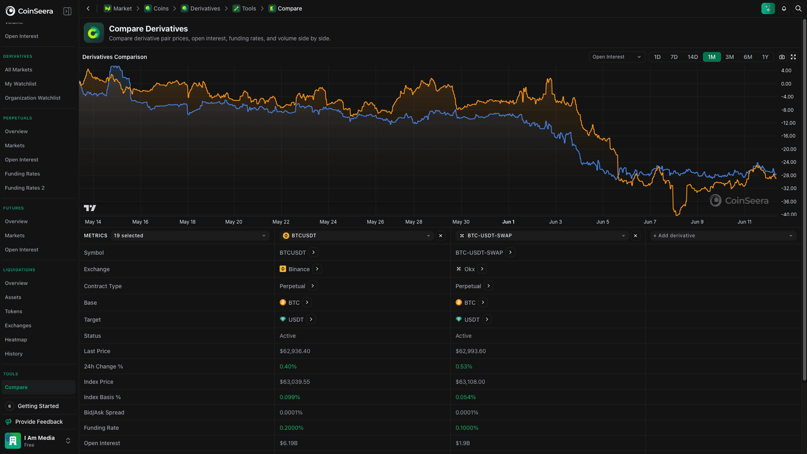This screenshot has height=454, width=807.
Task: Open My Watchlist in sidebar
Action: pos(38,84)
